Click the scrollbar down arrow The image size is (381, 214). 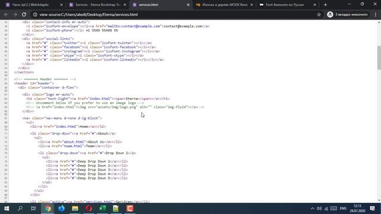click(379, 200)
